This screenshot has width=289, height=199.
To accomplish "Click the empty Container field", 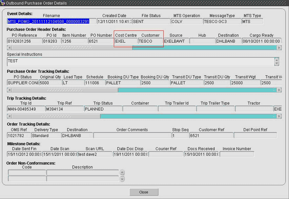I will (140, 109).
